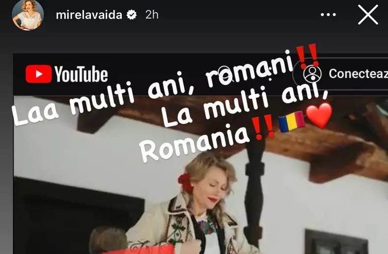Click the mirelavaida username link
This screenshot has height=254, width=388.
[x=89, y=15]
